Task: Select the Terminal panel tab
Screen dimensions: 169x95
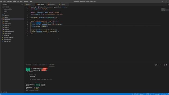Action: pyautogui.click(x=52, y=65)
